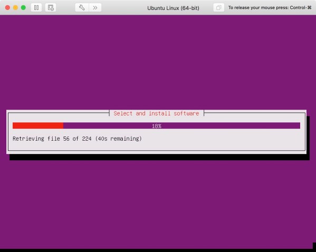Pause the virtual machine
The height and width of the screenshot is (252, 316).
coord(36,8)
